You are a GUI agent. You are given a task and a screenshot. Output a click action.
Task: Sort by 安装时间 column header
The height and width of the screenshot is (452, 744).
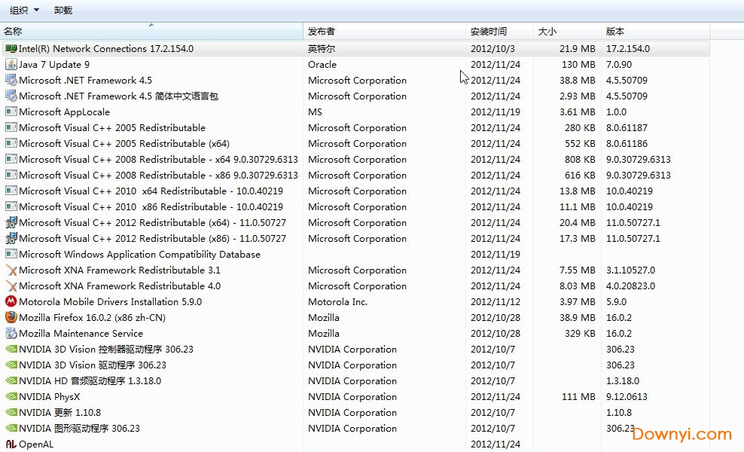click(x=499, y=32)
